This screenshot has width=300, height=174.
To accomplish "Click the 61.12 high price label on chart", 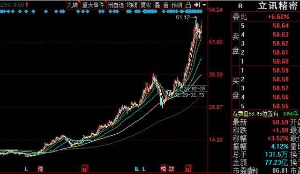I will click(x=183, y=17).
